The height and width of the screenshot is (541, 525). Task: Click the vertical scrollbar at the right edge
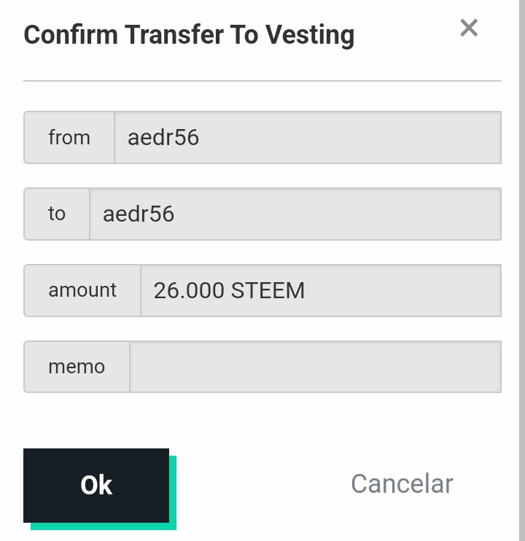(521, 270)
